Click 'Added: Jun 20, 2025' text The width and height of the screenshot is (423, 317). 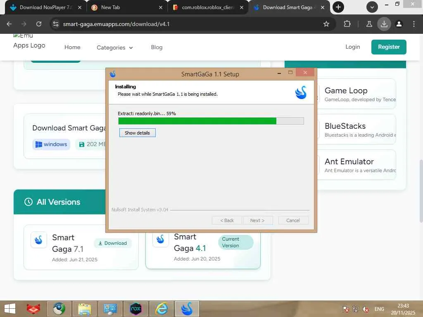(197, 259)
